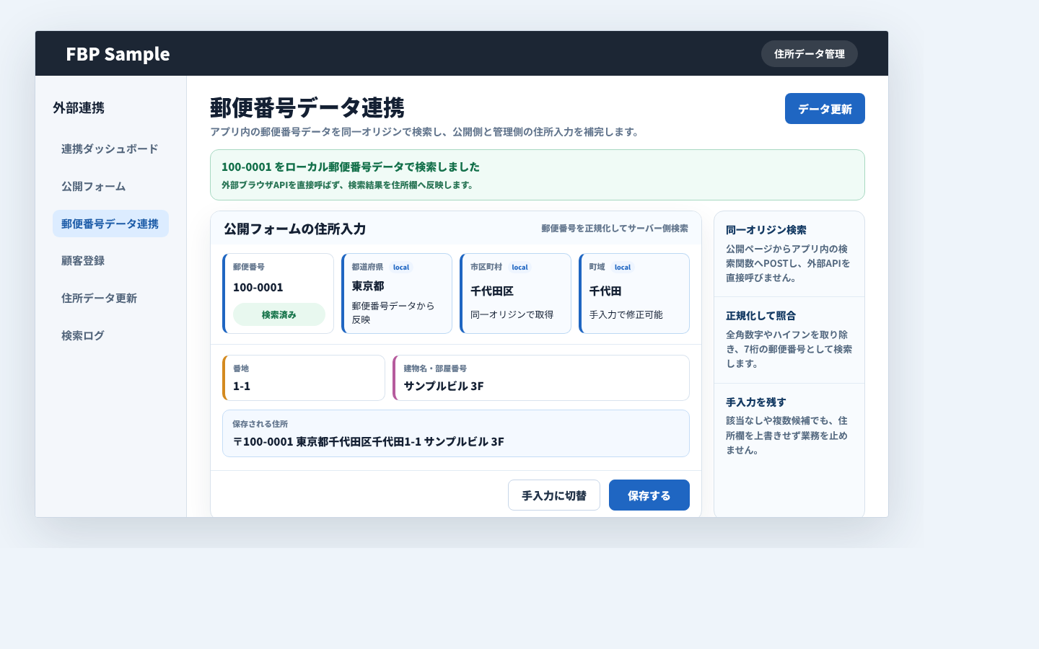
Task: Click the 検索済み status badge
Action: tap(279, 314)
